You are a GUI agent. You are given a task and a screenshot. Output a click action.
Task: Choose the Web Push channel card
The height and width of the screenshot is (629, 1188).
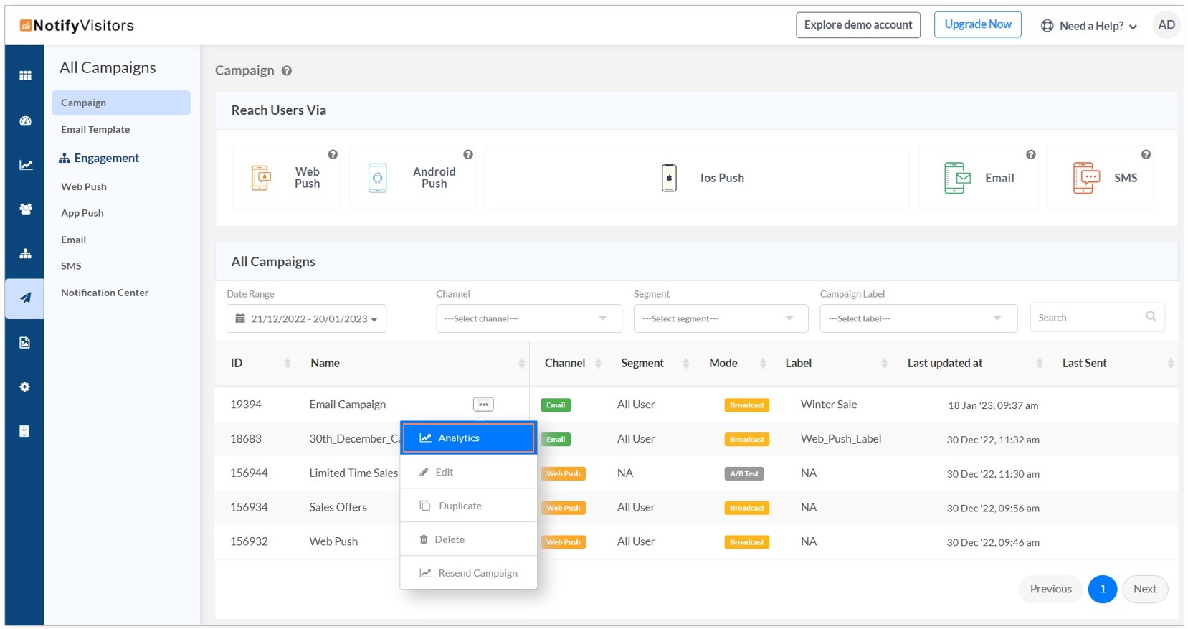tap(286, 178)
